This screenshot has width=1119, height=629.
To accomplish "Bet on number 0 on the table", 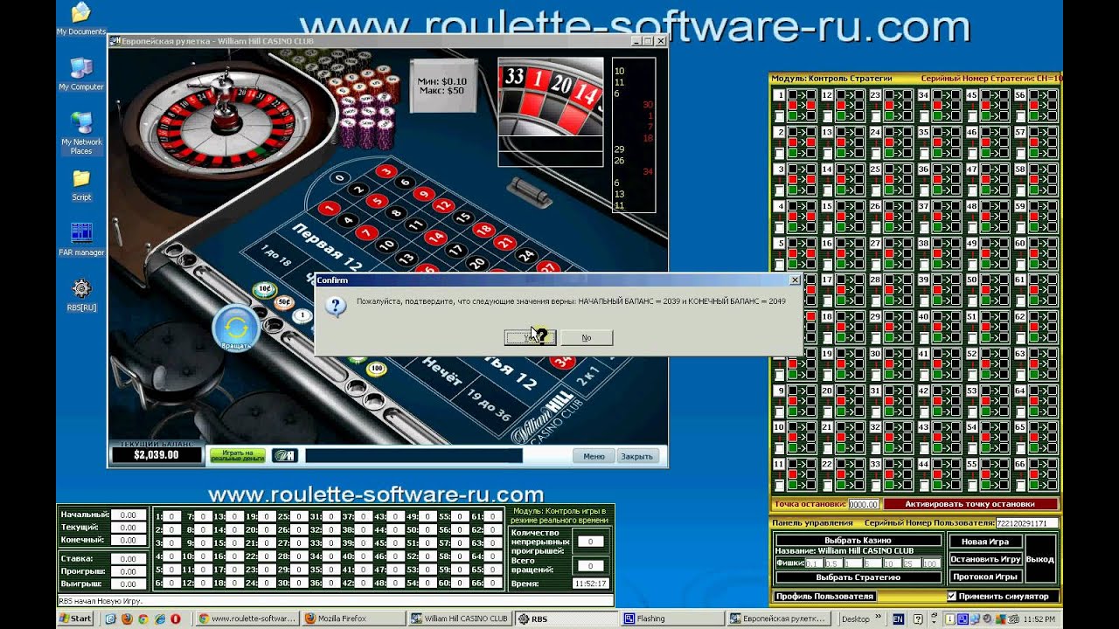I will point(341,177).
